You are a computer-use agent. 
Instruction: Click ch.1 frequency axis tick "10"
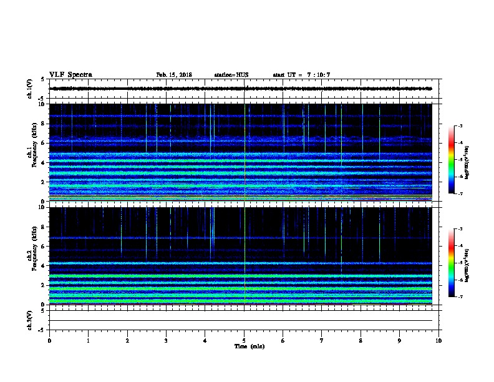click(x=42, y=104)
